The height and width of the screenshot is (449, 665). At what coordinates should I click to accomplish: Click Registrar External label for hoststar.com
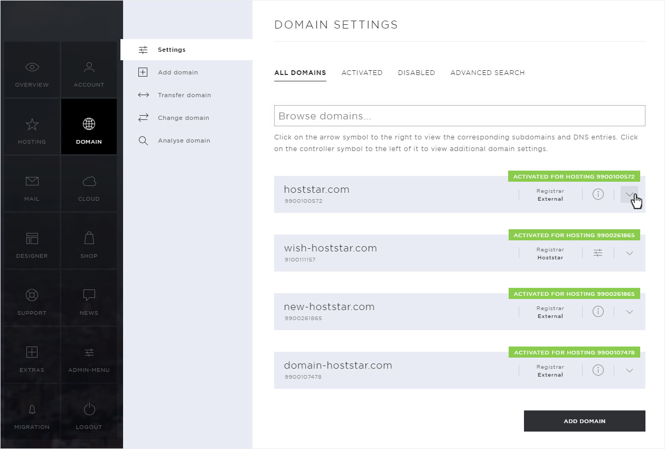[550, 195]
